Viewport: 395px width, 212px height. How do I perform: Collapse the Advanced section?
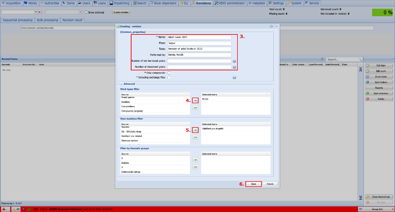[x=121, y=84]
